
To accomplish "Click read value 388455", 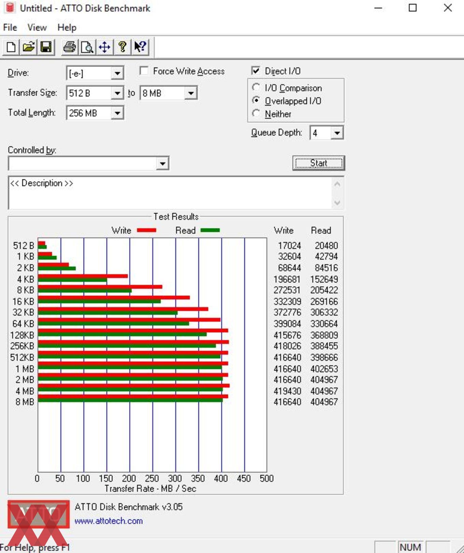I will [324, 346].
